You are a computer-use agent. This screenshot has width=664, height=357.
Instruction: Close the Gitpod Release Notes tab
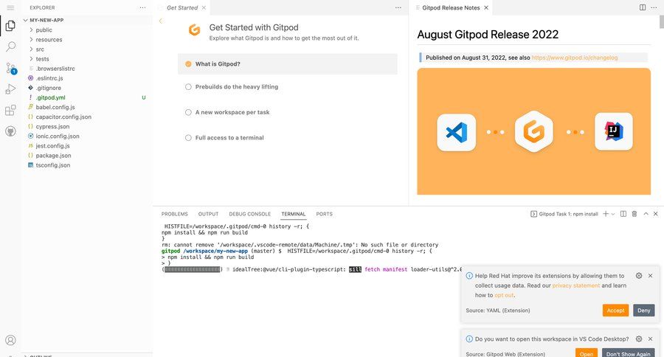(x=486, y=7)
